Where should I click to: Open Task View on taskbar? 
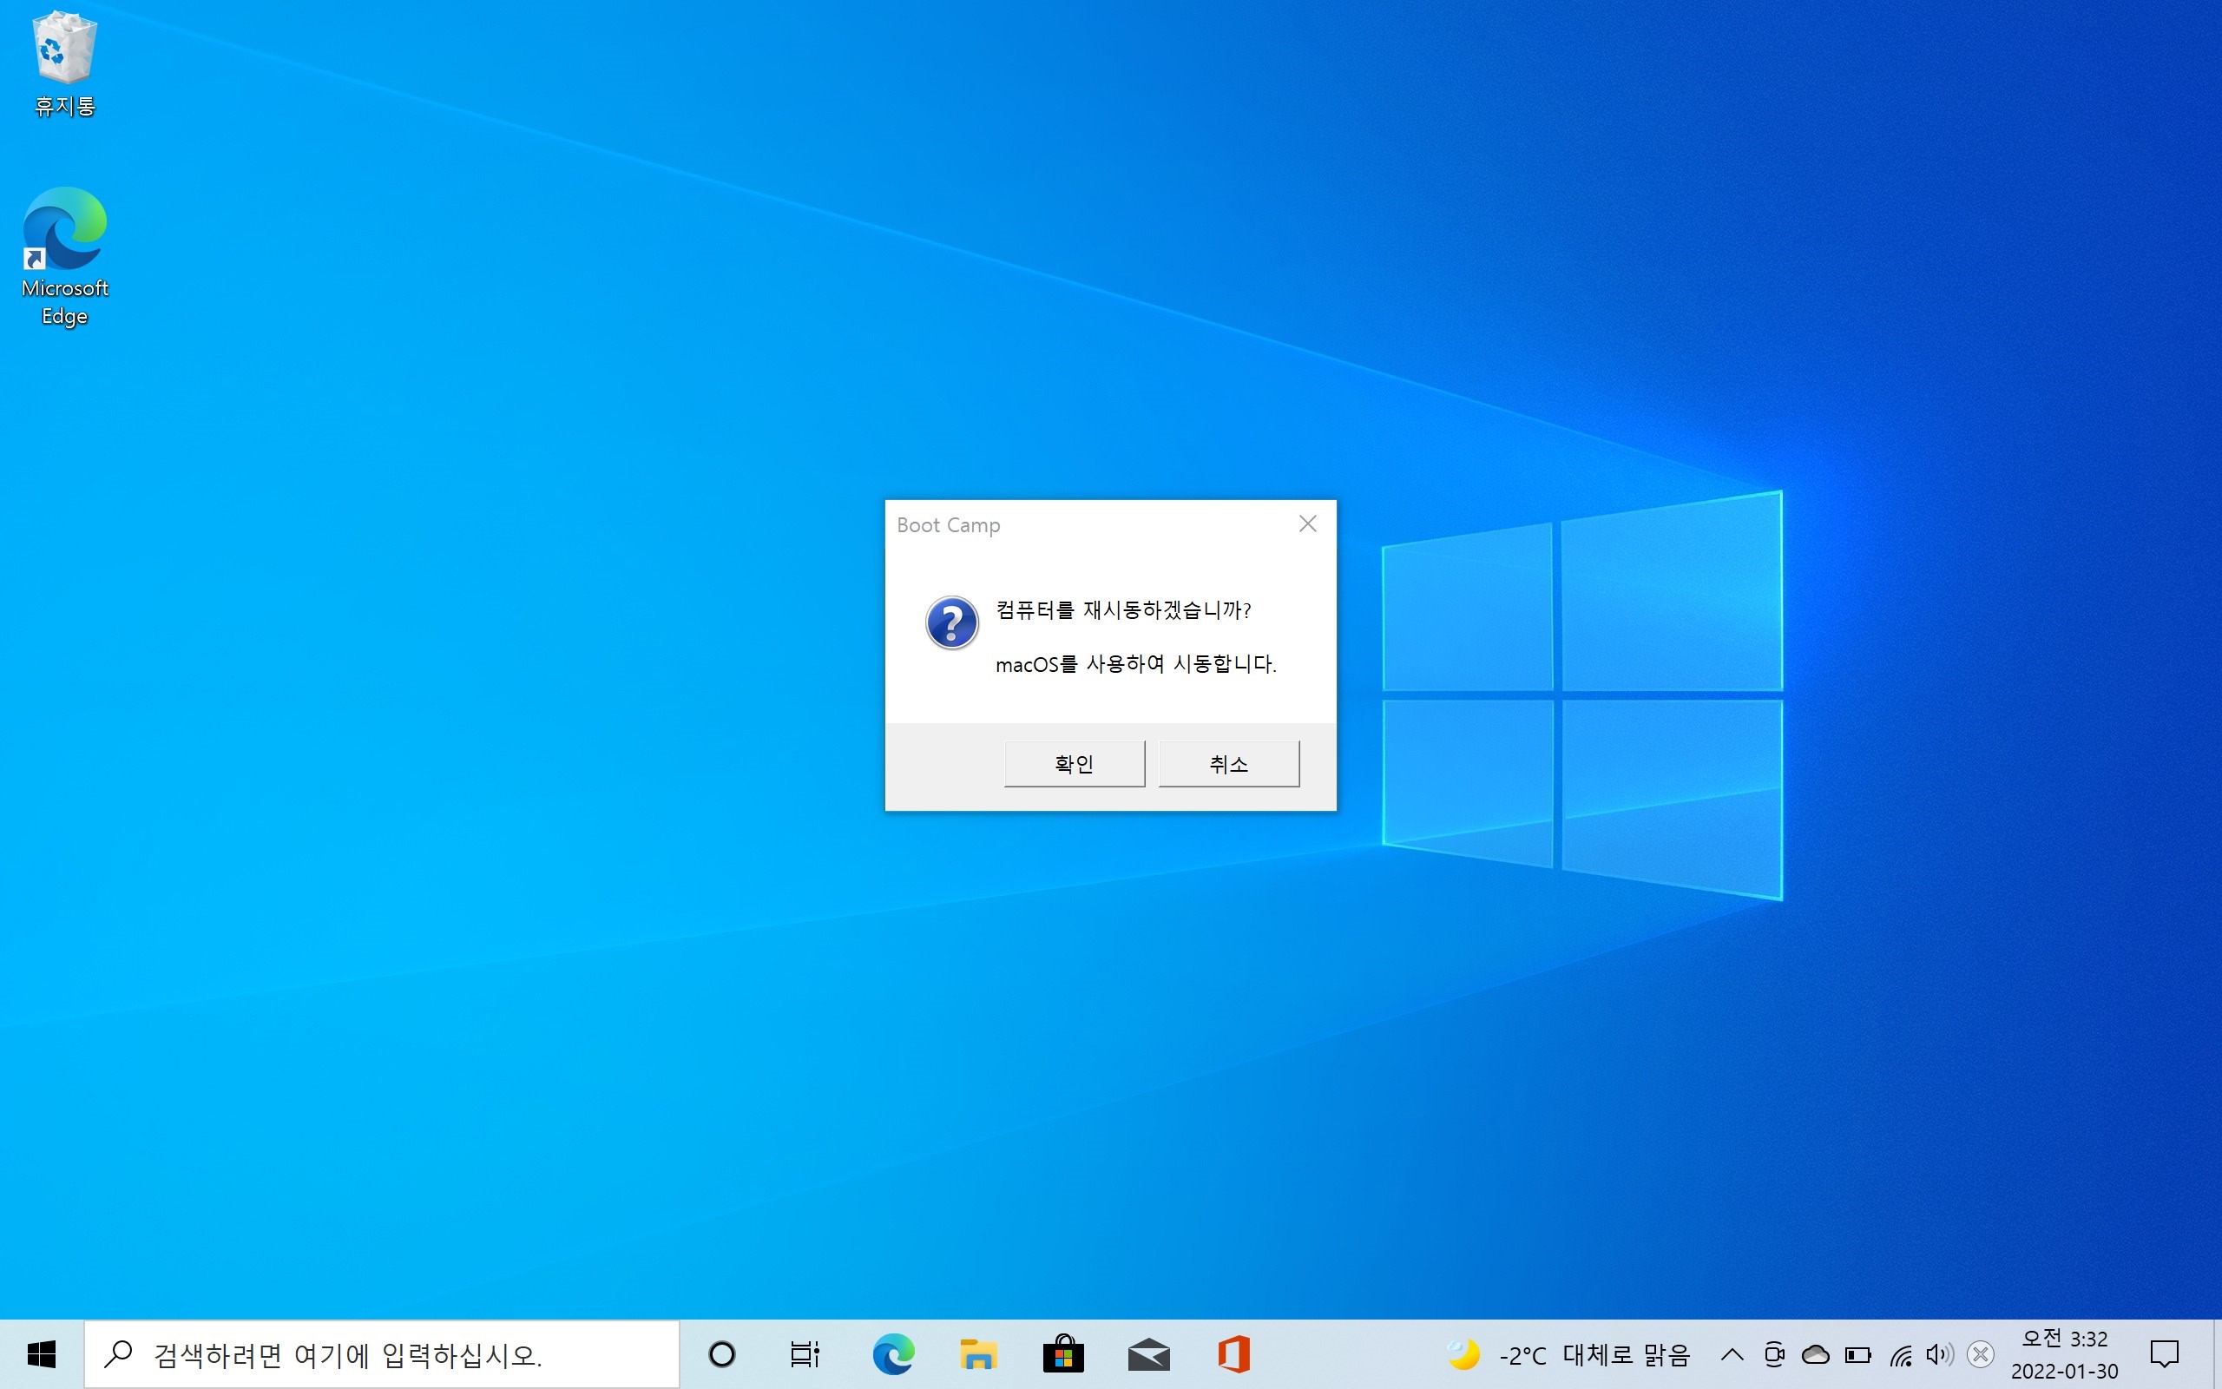(x=805, y=1354)
